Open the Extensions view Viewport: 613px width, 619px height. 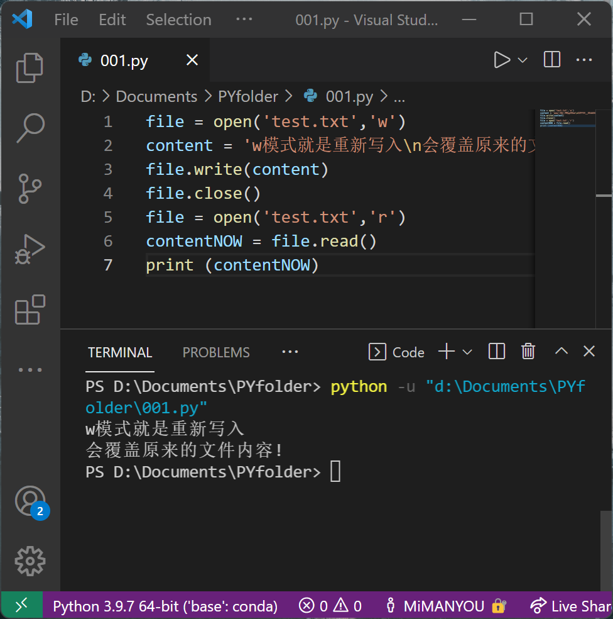(30, 309)
